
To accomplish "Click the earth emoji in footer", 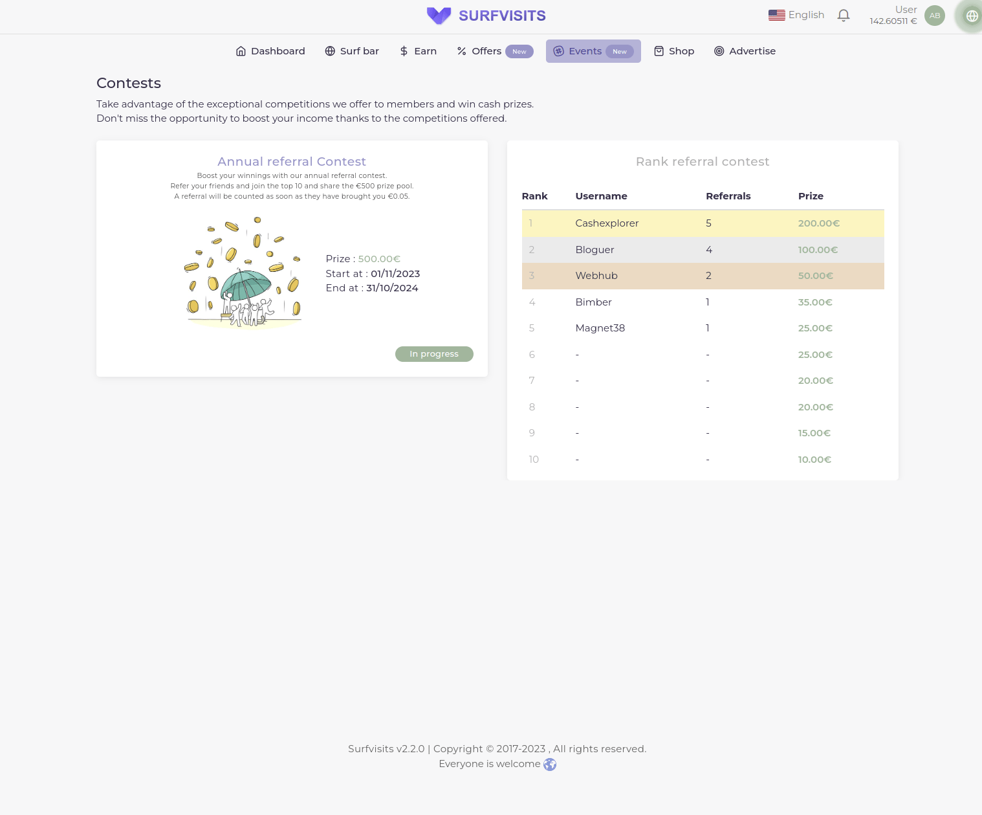I will [x=550, y=765].
